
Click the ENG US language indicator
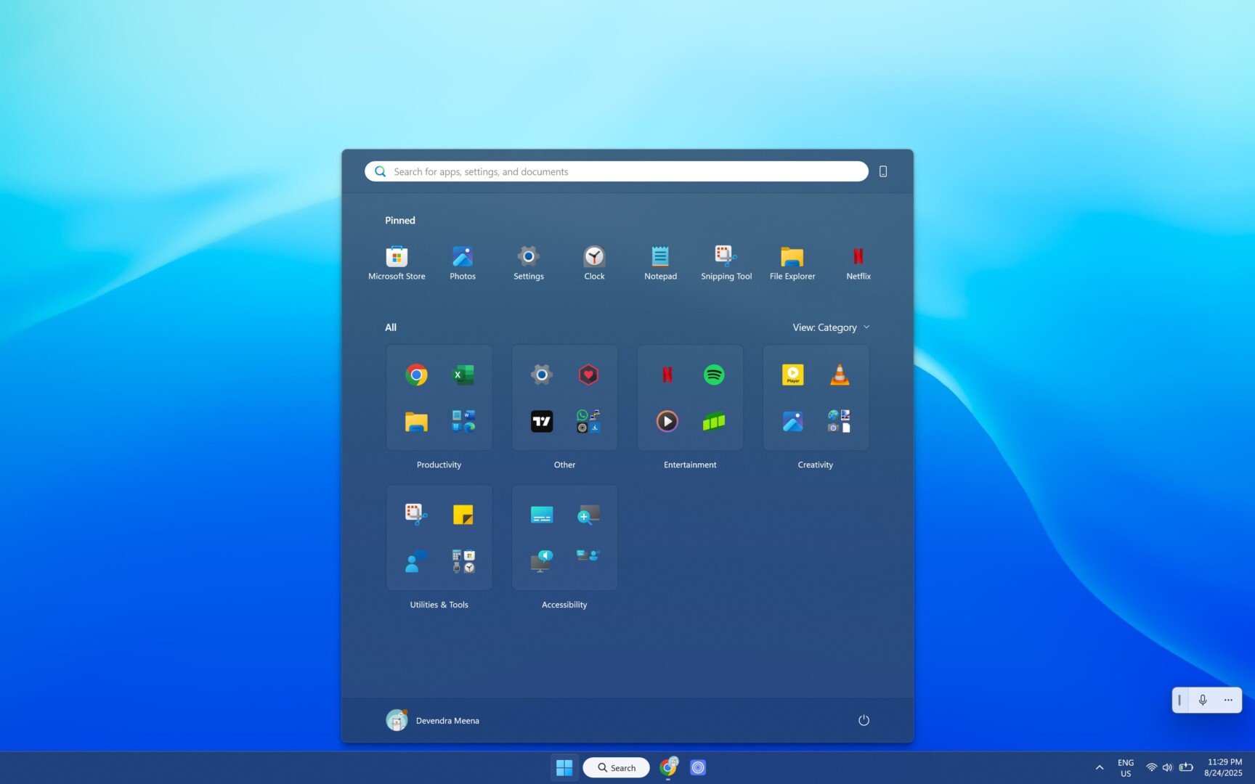[x=1126, y=767]
